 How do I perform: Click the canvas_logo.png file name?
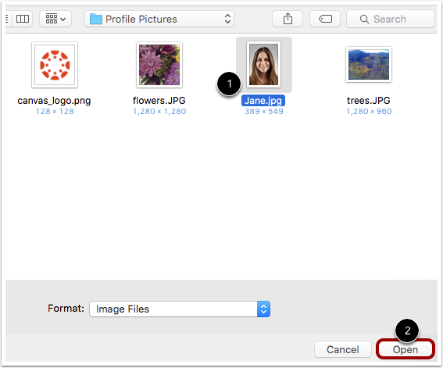point(54,101)
